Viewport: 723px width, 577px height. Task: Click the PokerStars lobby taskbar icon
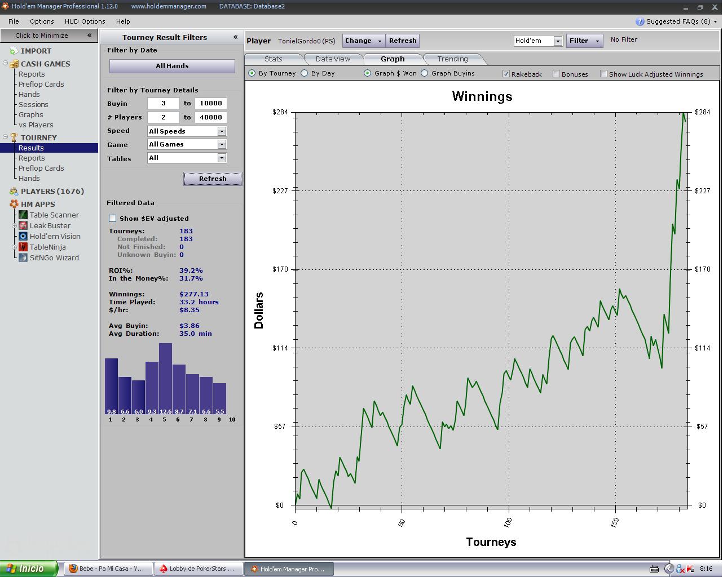(164, 569)
